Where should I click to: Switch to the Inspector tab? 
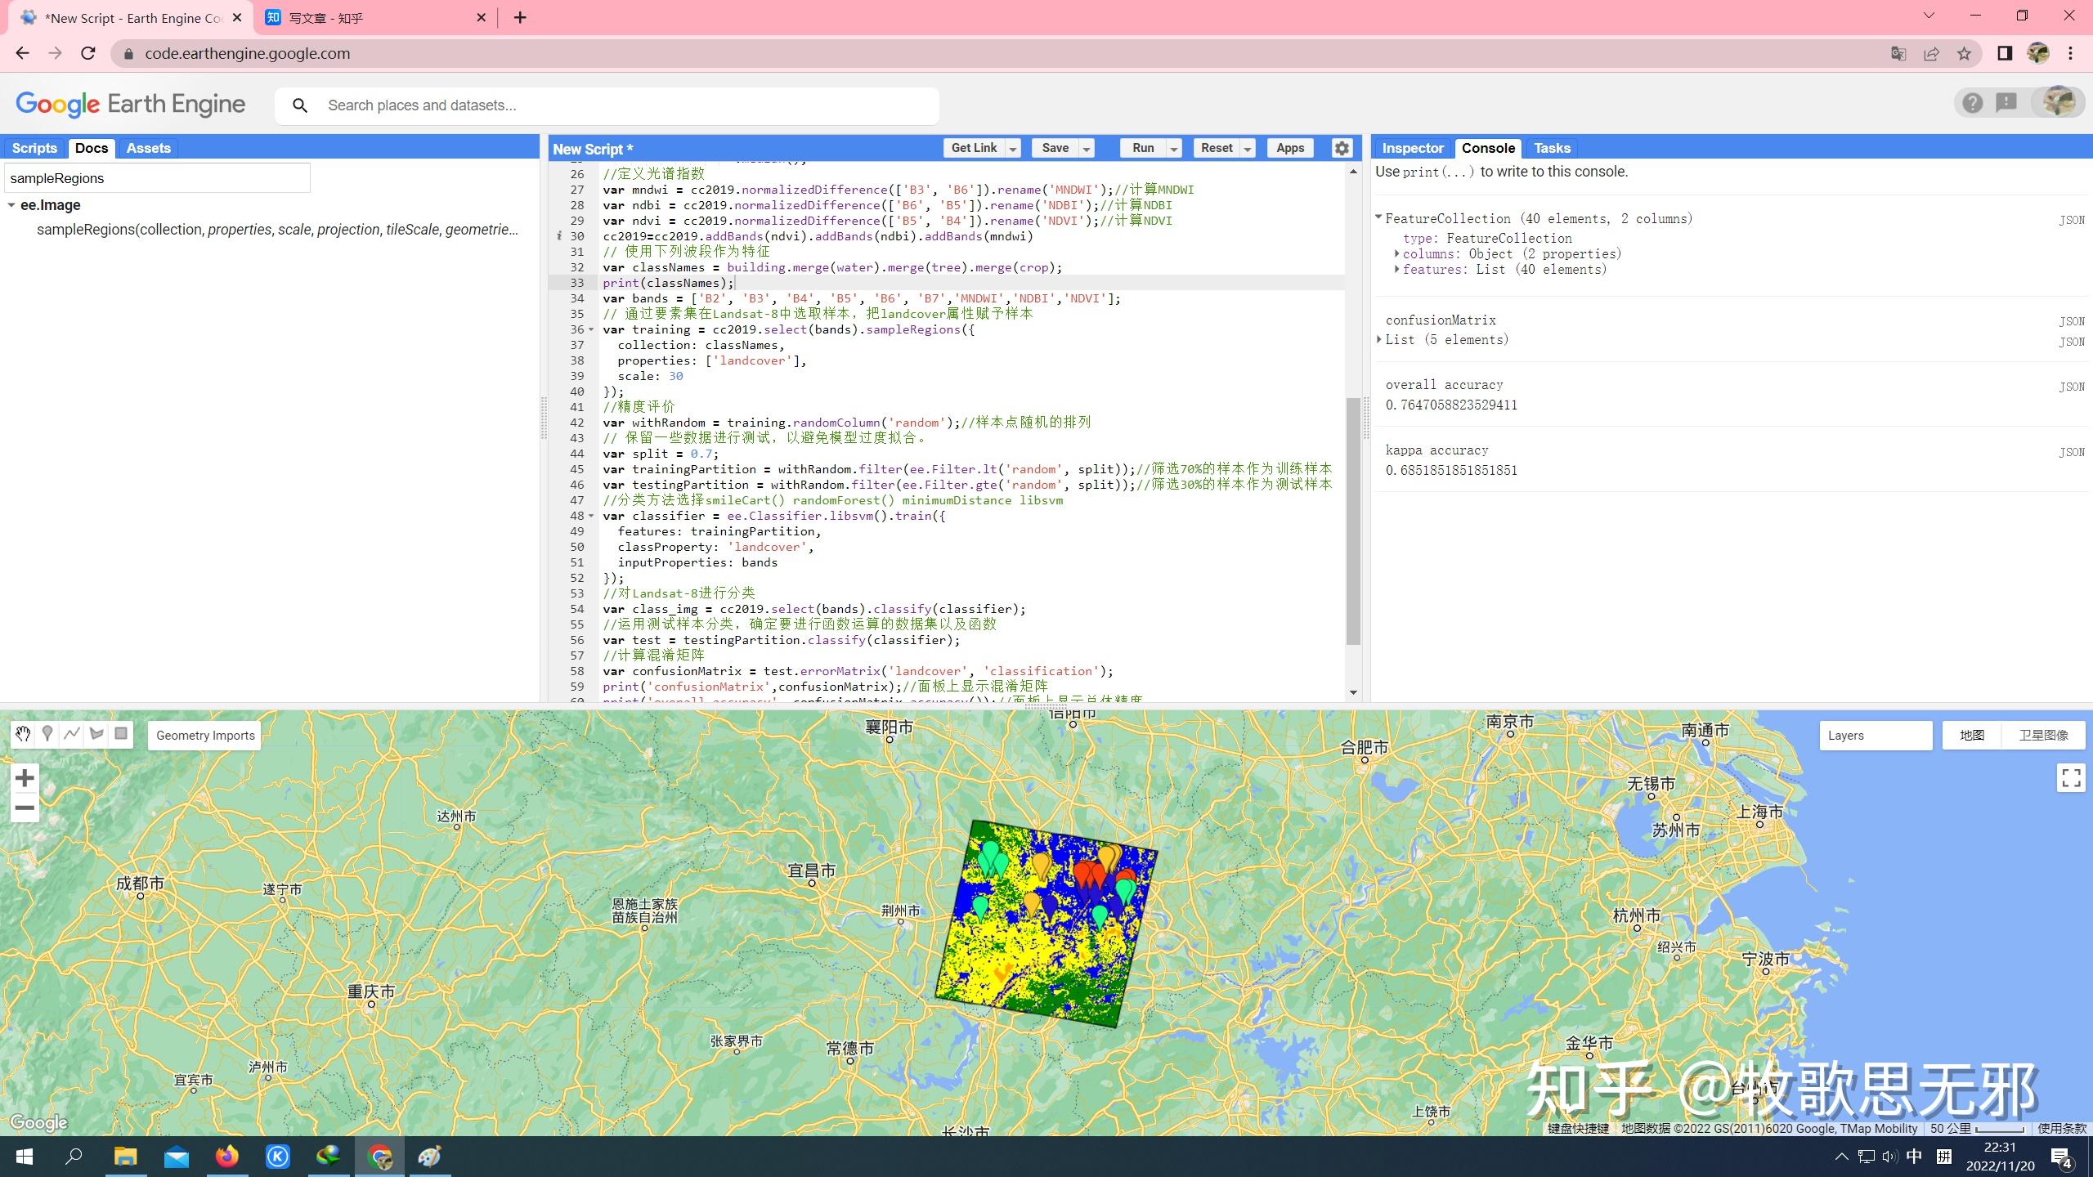1412,148
